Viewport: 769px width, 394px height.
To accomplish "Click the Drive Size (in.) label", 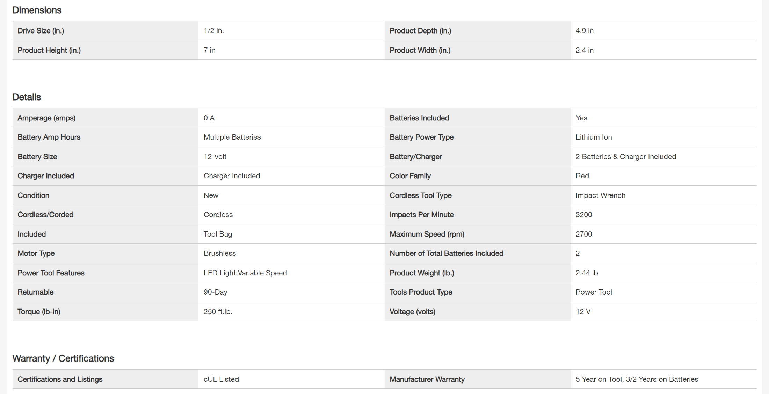I will (x=41, y=31).
